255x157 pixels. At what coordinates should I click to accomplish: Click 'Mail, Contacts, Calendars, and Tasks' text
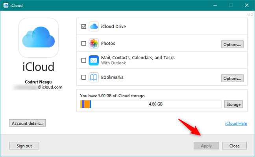point(138,58)
